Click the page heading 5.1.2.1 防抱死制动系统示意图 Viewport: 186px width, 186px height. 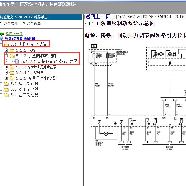(x=119, y=24)
